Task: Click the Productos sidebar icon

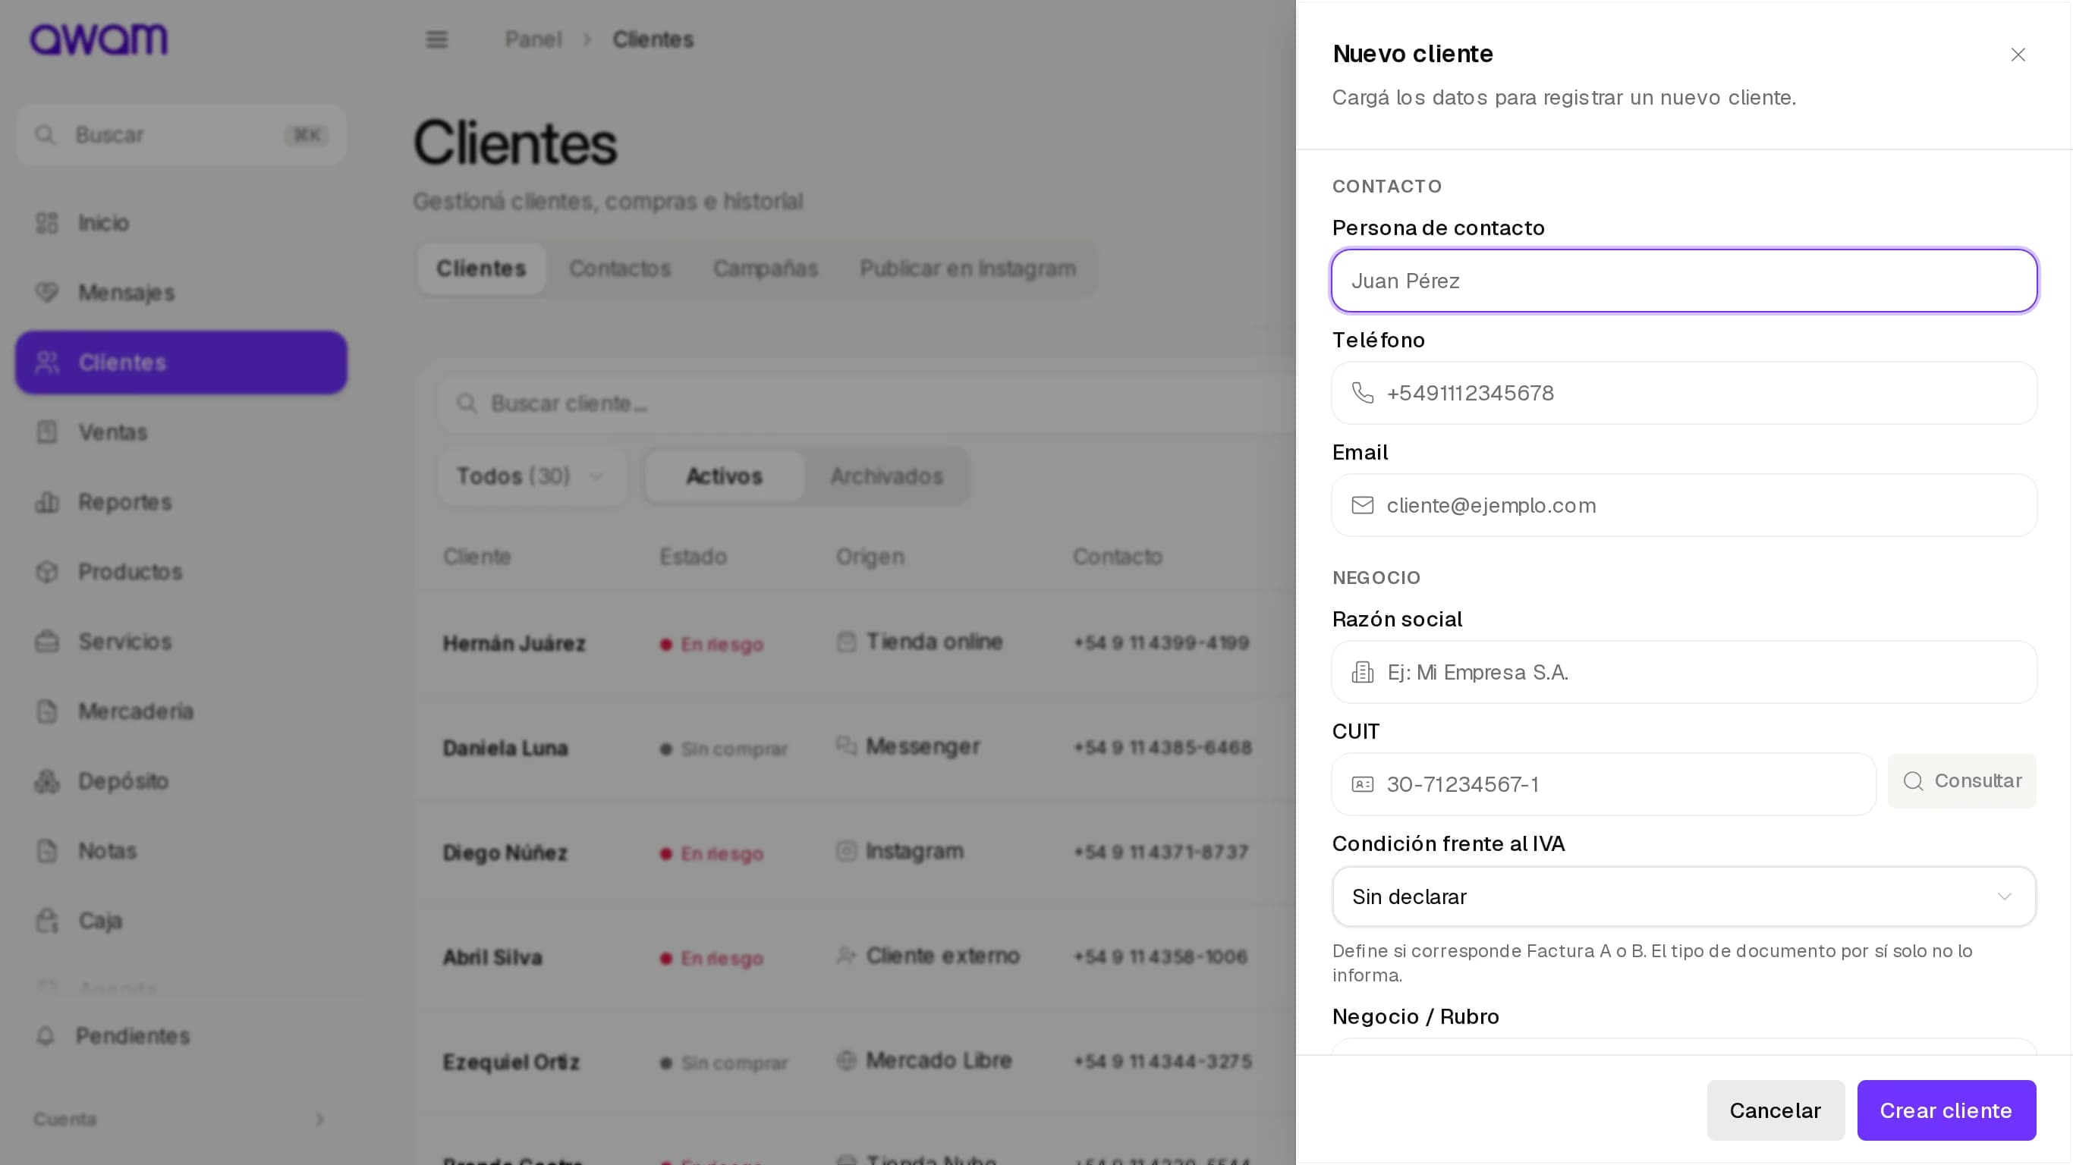Action: [x=47, y=571]
